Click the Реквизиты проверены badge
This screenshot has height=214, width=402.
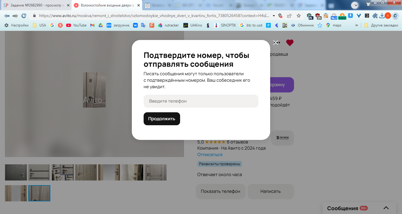pos(220,164)
